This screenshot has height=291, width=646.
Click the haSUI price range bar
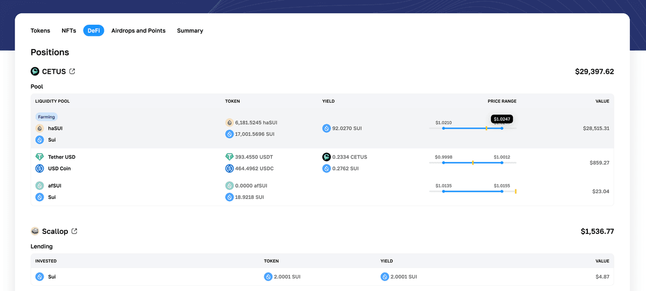[x=473, y=128]
